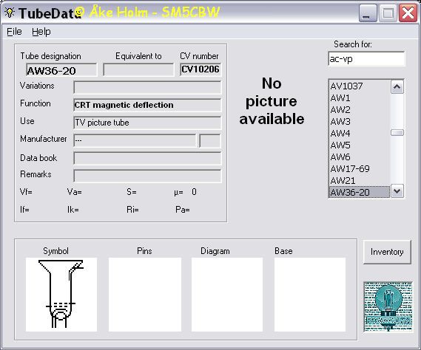Click the CV number field CV10206
The width and height of the screenshot is (421, 350).
[201, 69]
